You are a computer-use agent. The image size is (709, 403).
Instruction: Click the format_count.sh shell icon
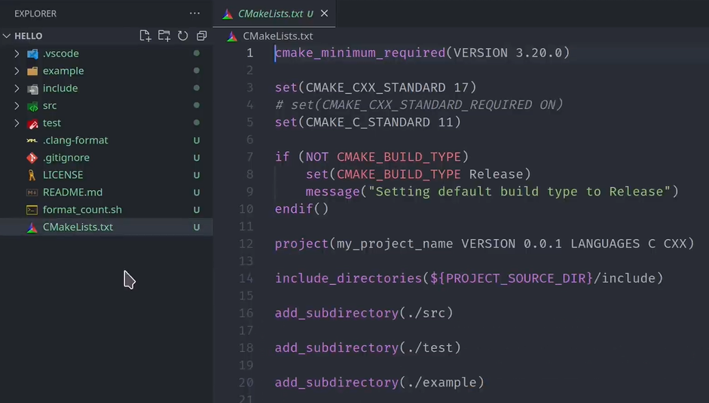click(x=32, y=210)
